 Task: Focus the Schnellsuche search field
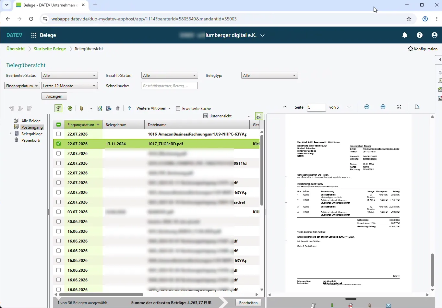169,86
